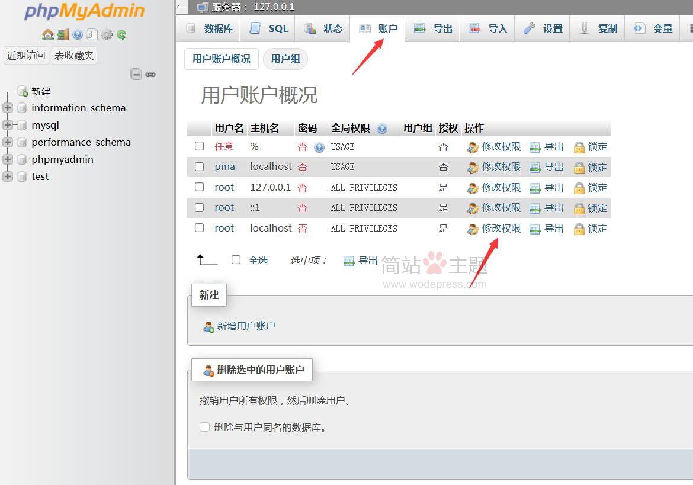Expand the phpmyadmin database tree node
Image resolution: width=693 pixels, height=485 pixels.
coord(8,159)
